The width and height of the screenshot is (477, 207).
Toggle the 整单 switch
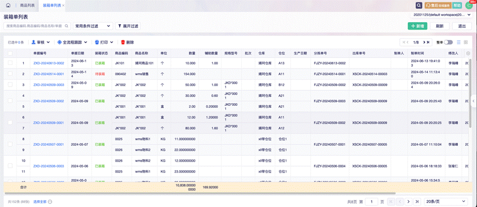[x=448, y=42]
